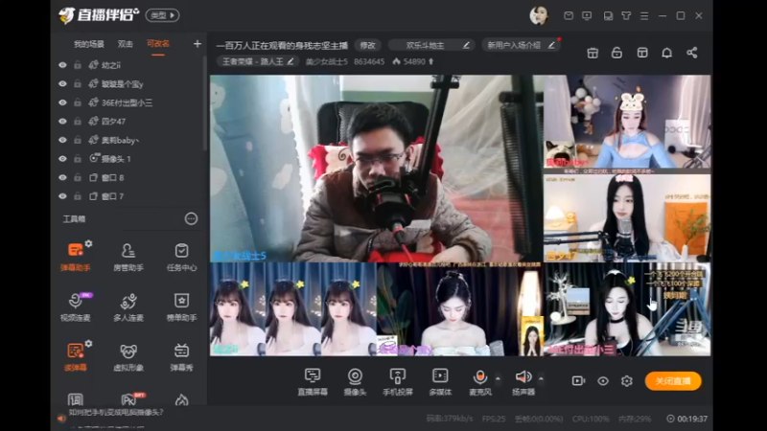Add 多媒体 media source

440,381
